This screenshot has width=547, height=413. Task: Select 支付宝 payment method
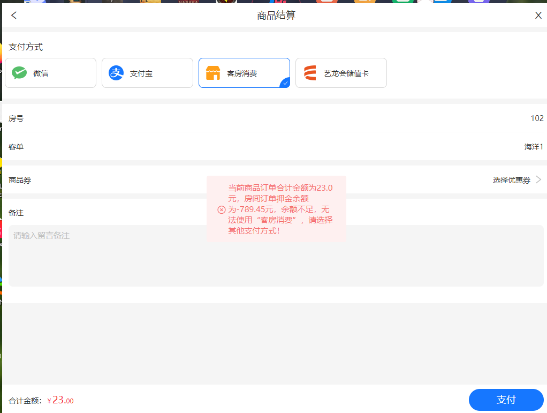(147, 73)
